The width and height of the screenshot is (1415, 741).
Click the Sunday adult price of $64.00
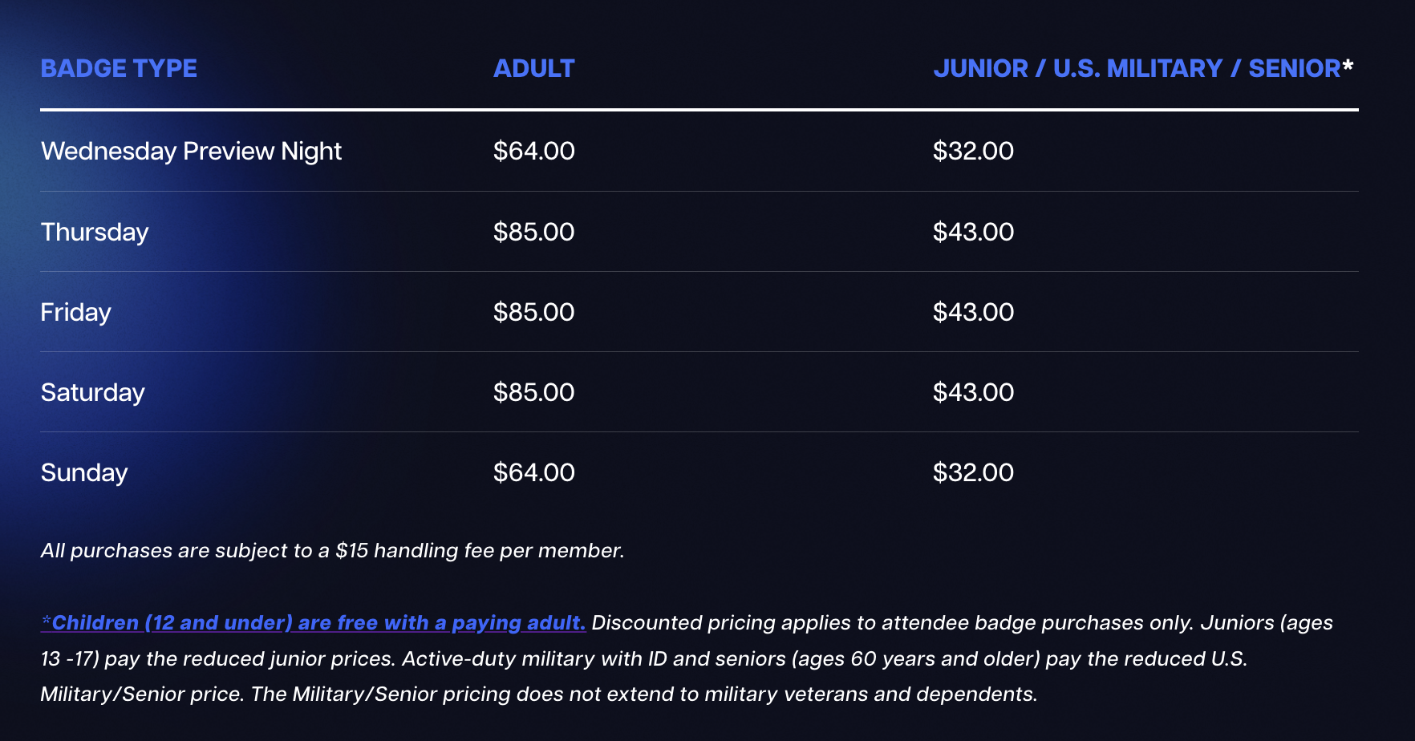tap(533, 473)
